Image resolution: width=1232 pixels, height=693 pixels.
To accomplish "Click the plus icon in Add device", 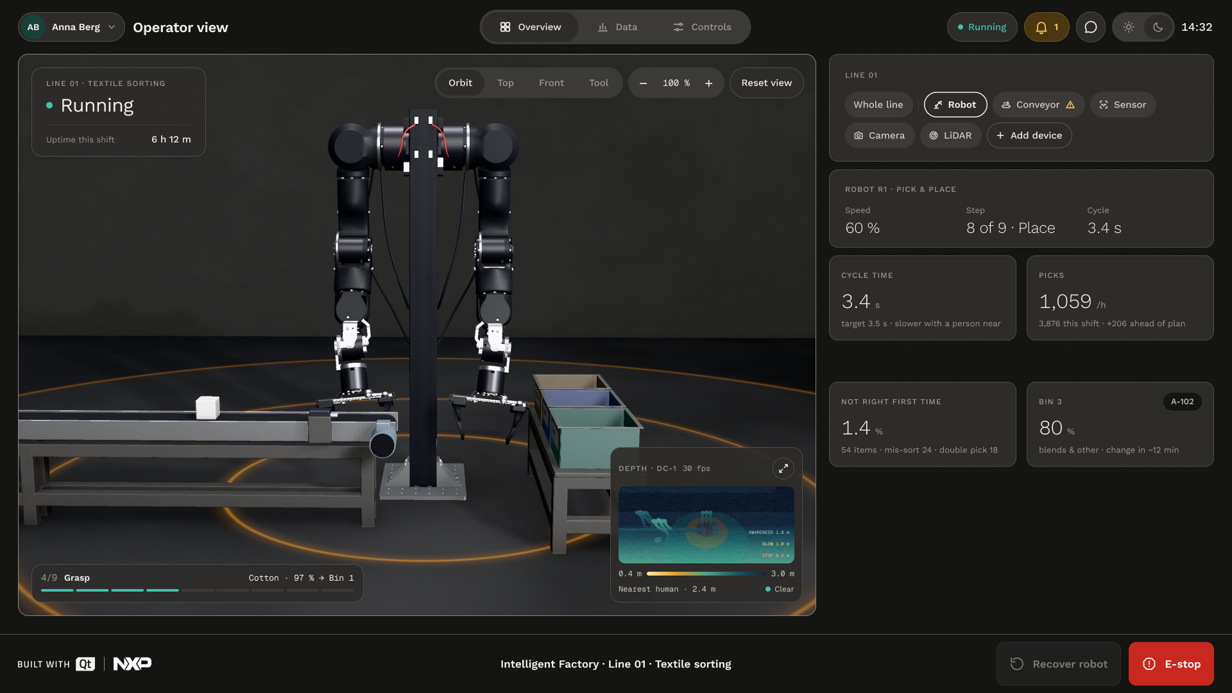I will click(1000, 135).
